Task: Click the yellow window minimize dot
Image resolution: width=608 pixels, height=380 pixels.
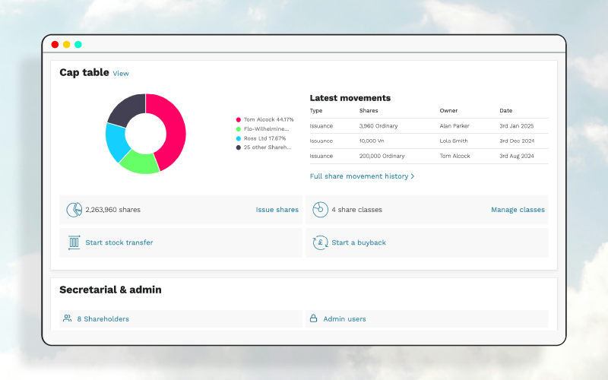Action: click(x=67, y=45)
